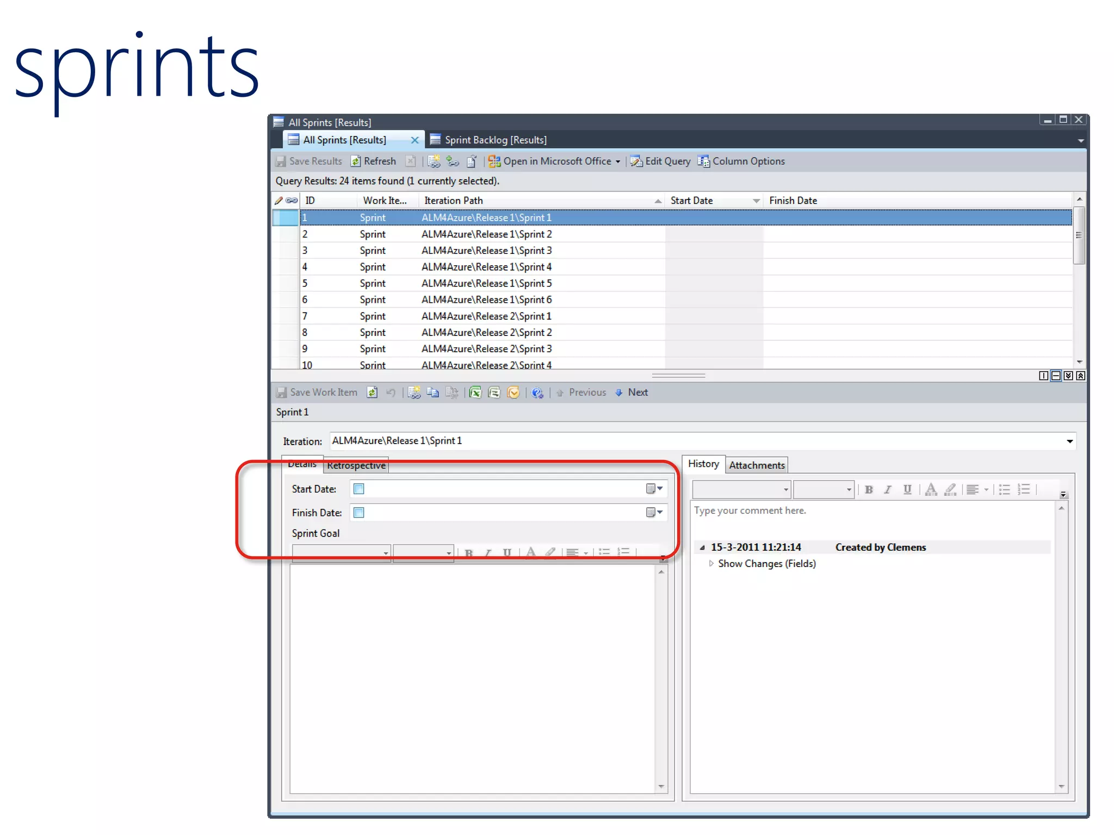Open work item in Outlook icon
This screenshot has width=1114, height=835.
click(x=513, y=392)
